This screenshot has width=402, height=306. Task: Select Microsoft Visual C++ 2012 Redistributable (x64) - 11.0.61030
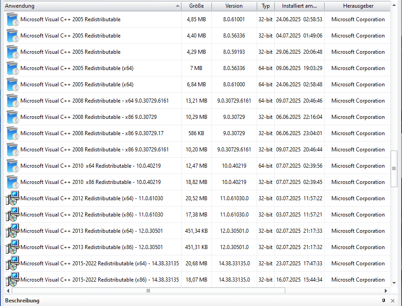click(x=92, y=198)
